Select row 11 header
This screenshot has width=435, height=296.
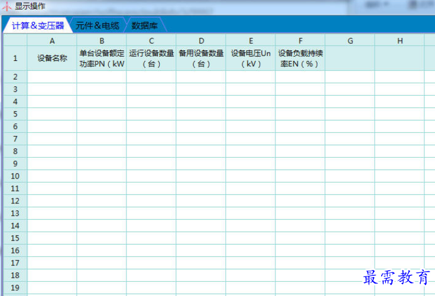click(15, 188)
